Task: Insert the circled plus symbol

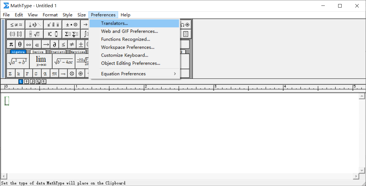Action: pos(80,73)
